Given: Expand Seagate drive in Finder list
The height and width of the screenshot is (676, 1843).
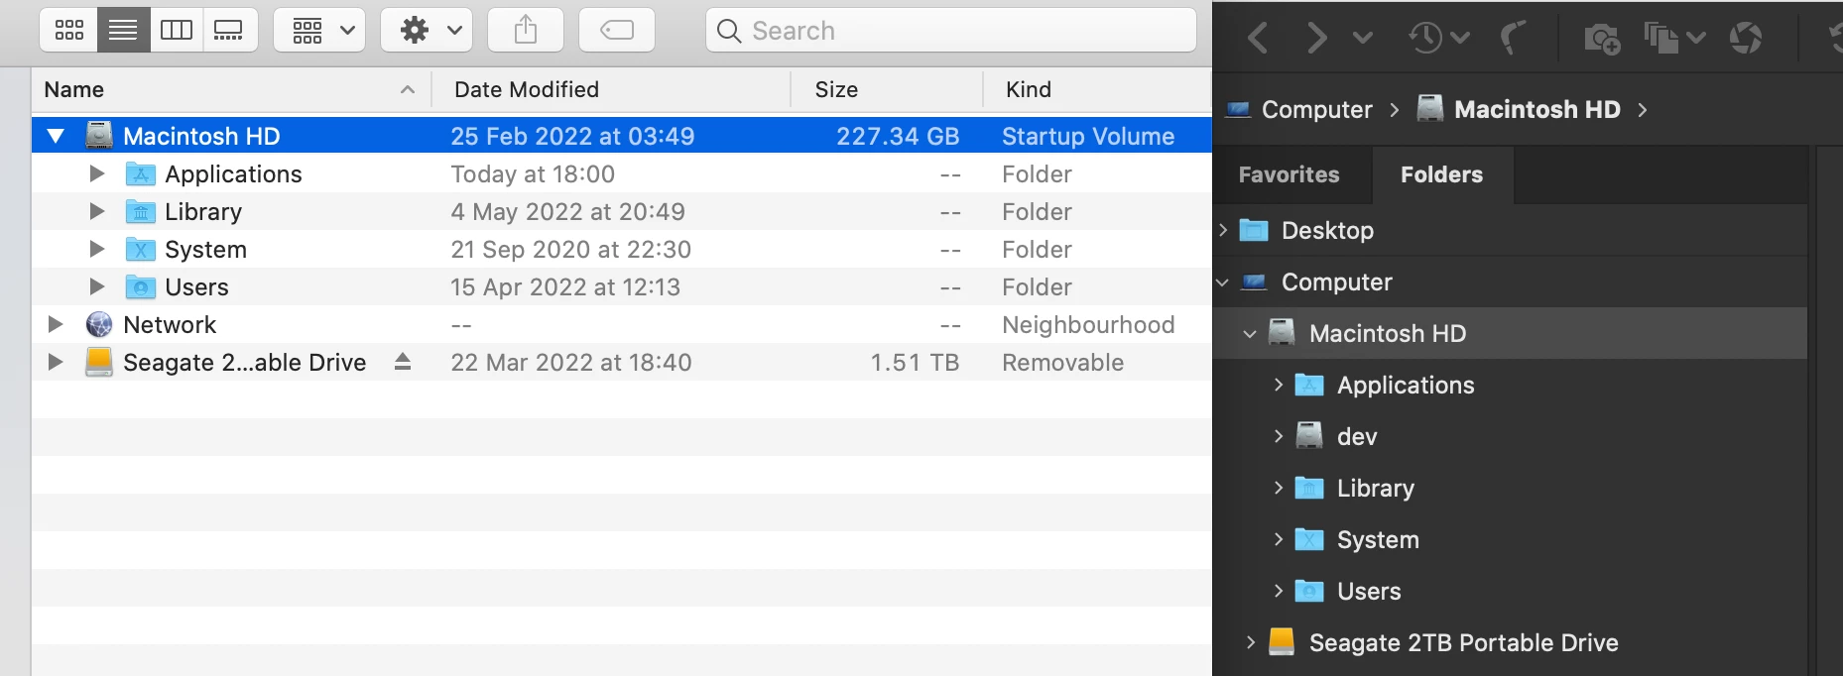Looking at the screenshot, I should pos(56,362).
